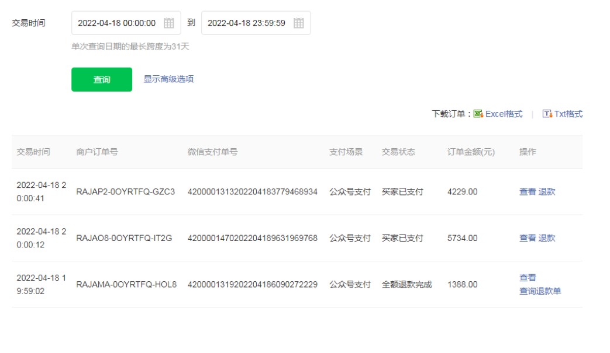The height and width of the screenshot is (353, 610).
Task: Refund the 5734.00 order via 退款
Action: (547, 238)
